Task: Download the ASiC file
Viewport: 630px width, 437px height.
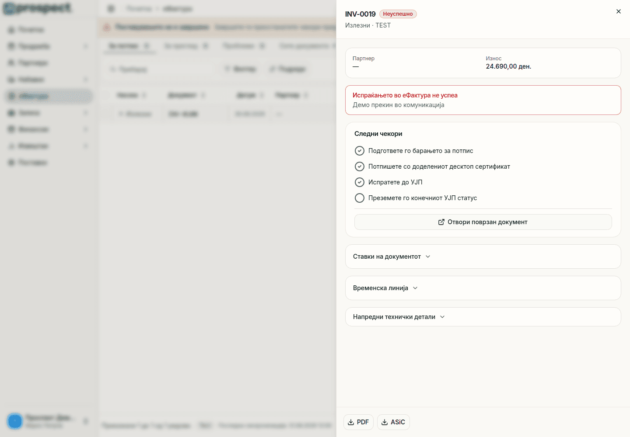Action: (393, 422)
